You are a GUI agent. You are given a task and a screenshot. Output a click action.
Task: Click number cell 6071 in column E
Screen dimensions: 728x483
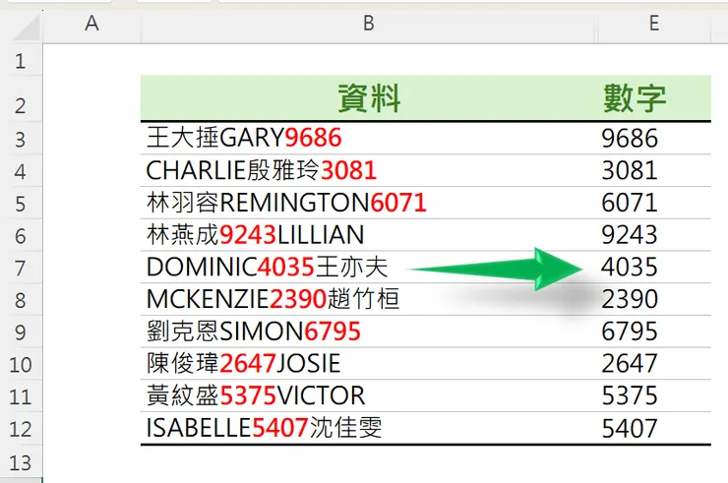coord(654,203)
